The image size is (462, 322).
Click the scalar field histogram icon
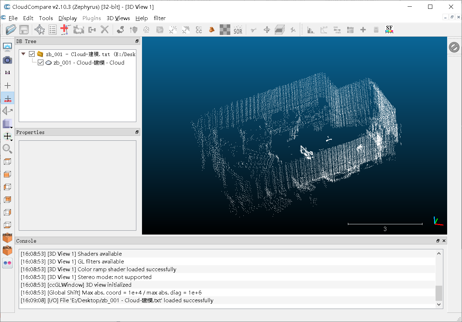311,30
